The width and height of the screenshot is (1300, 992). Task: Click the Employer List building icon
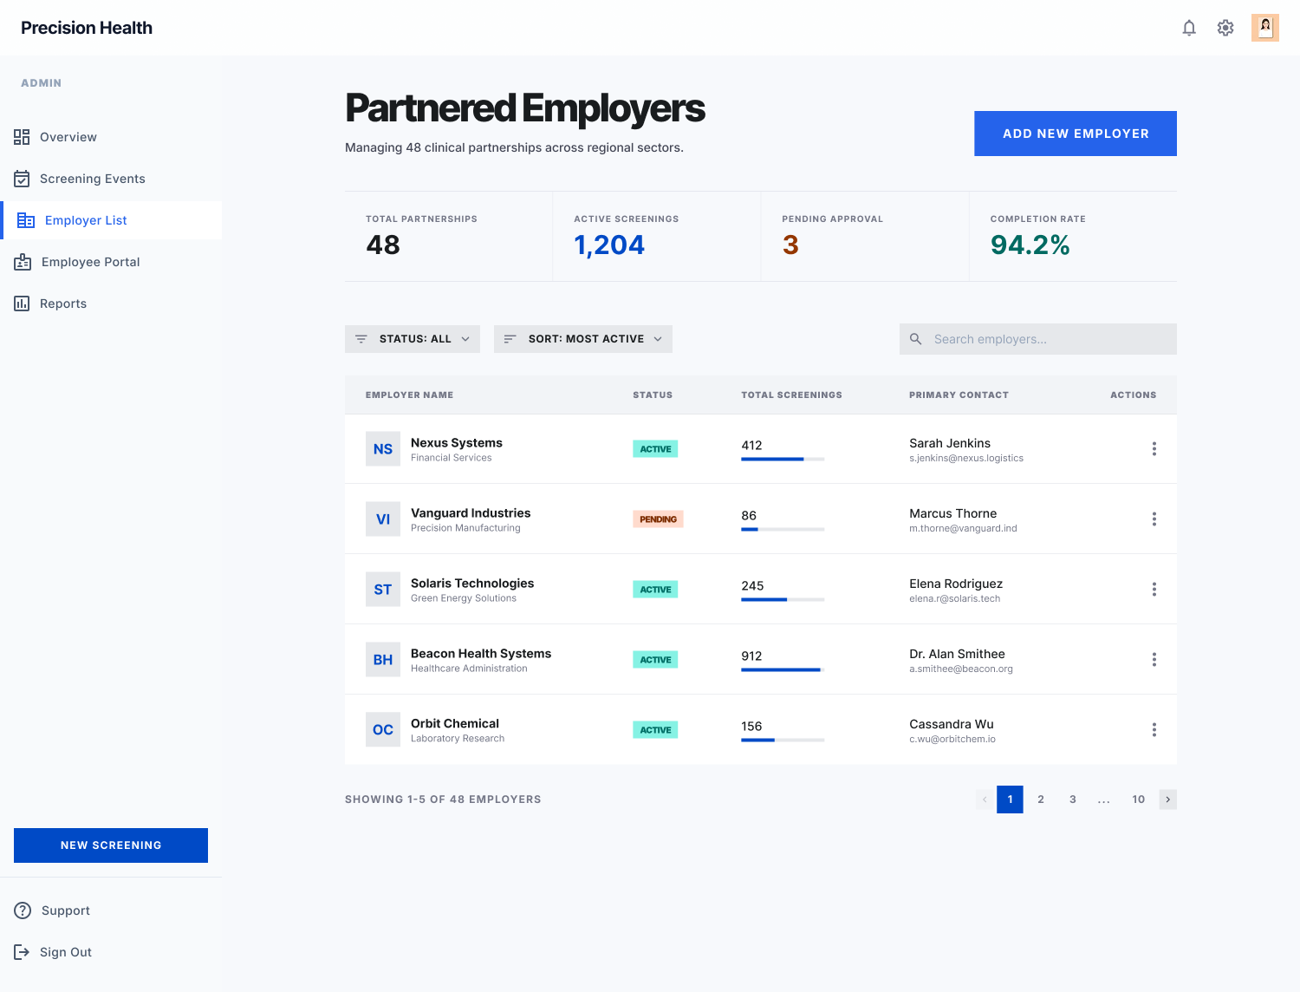pos(26,220)
